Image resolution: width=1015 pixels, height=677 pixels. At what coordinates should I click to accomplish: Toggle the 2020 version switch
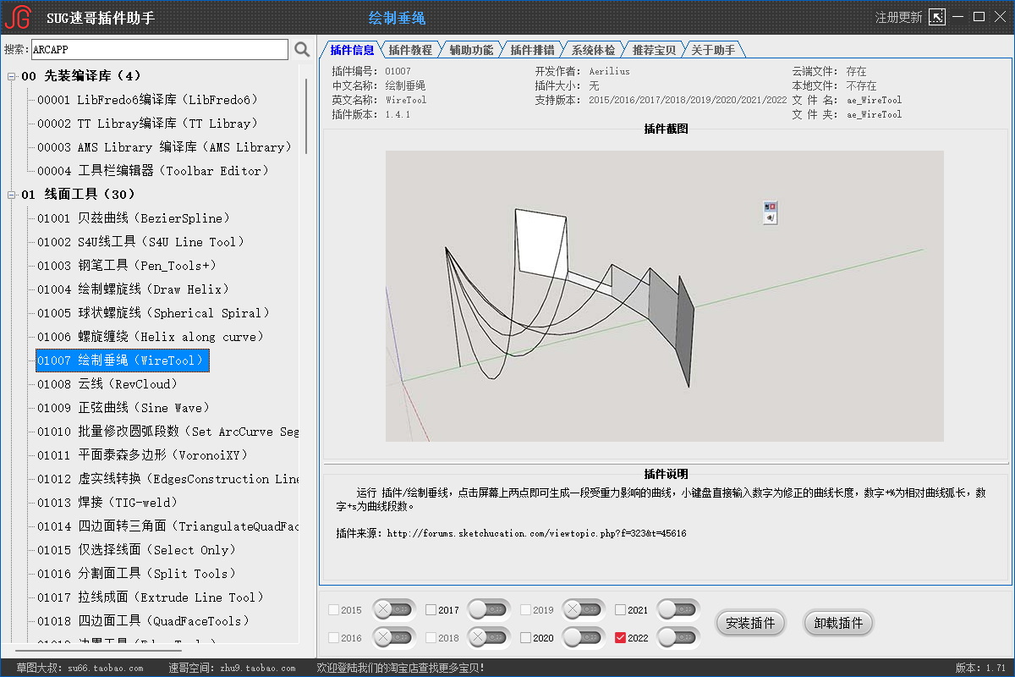(584, 637)
